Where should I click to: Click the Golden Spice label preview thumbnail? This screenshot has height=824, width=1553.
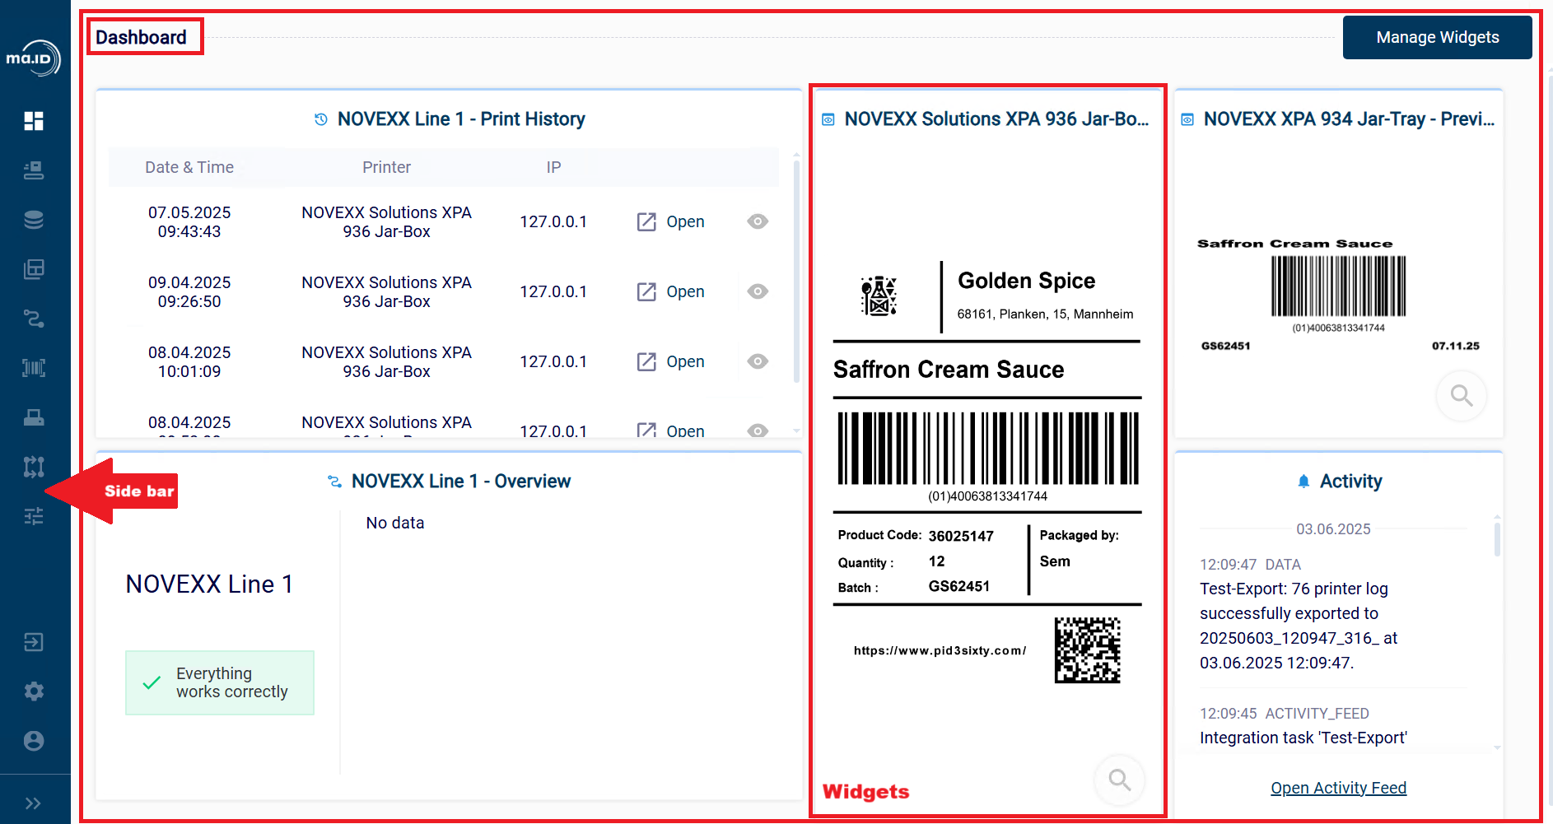[987, 473]
